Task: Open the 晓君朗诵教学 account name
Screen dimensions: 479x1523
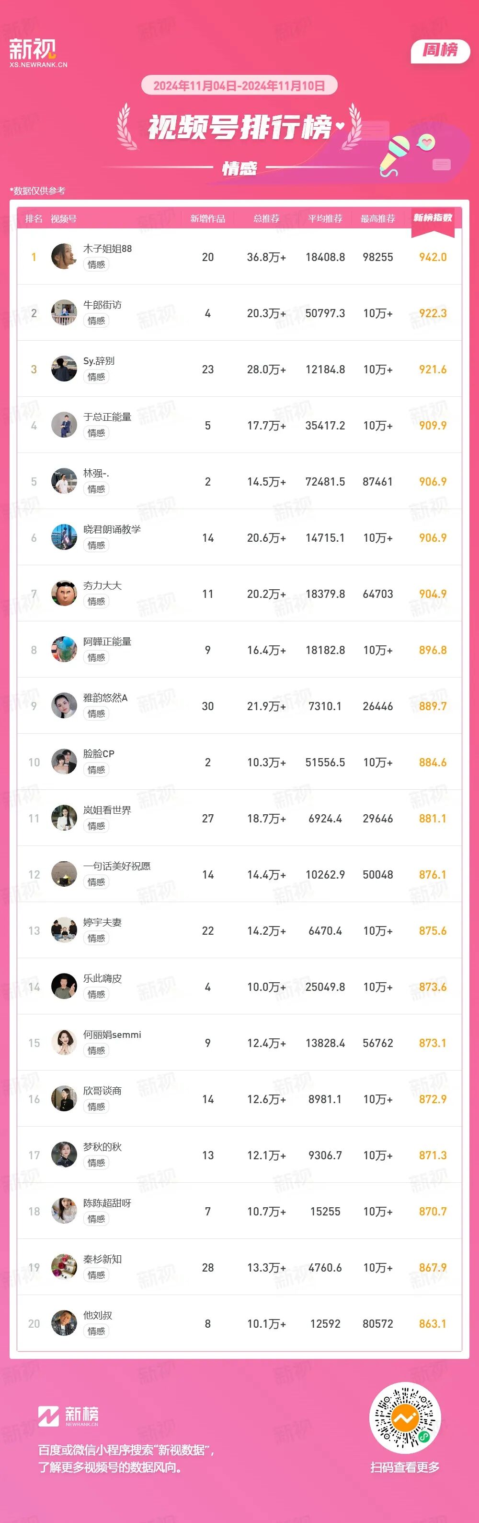Action: tap(112, 529)
